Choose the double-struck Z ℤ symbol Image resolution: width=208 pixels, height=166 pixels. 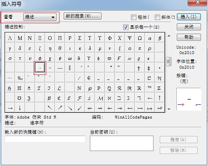coord(159,88)
